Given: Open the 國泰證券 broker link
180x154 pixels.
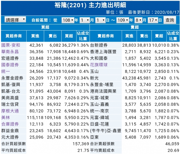Looking at the screenshot, I should (x=10, y=65).
